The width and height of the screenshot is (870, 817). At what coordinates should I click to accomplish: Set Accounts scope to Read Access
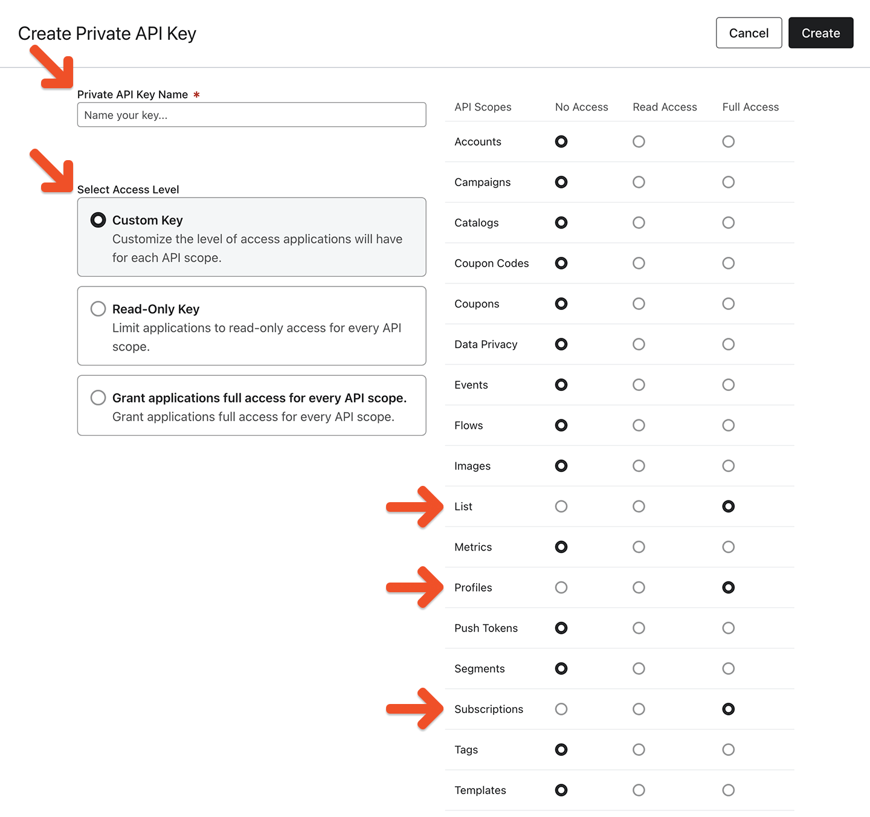click(639, 141)
